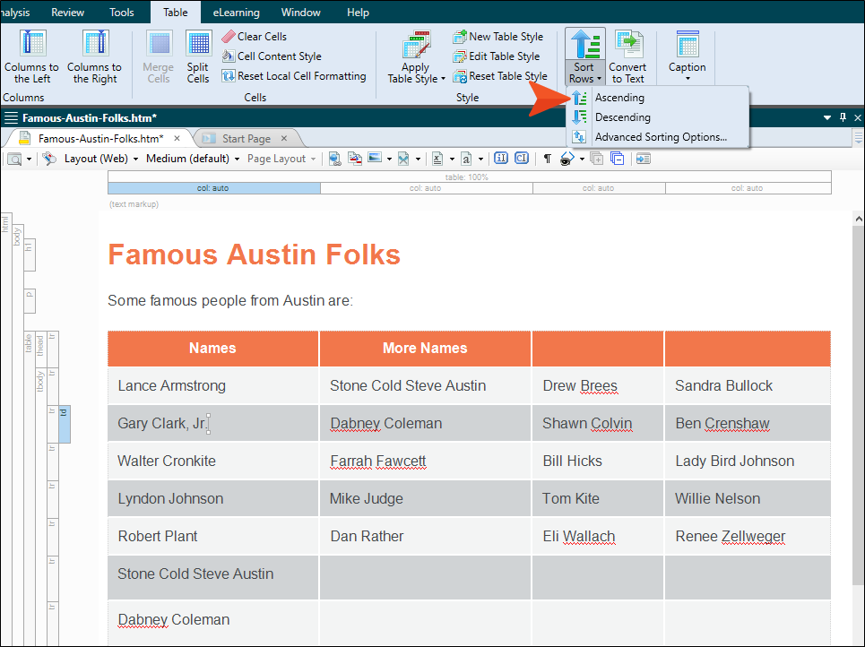This screenshot has width=865, height=647.
Task: Open the Window menu
Action: pyautogui.click(x=300, y=13)
